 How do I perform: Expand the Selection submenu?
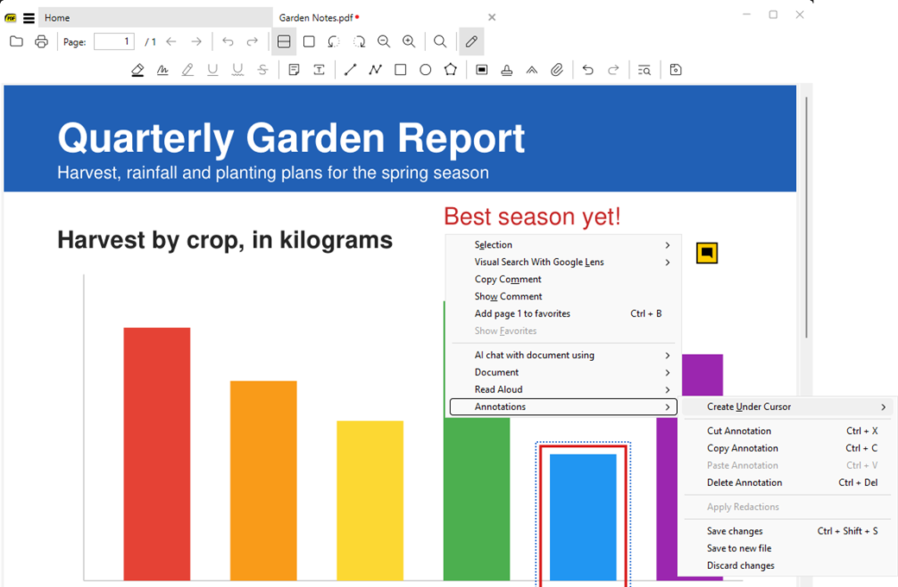coord(564,244)
